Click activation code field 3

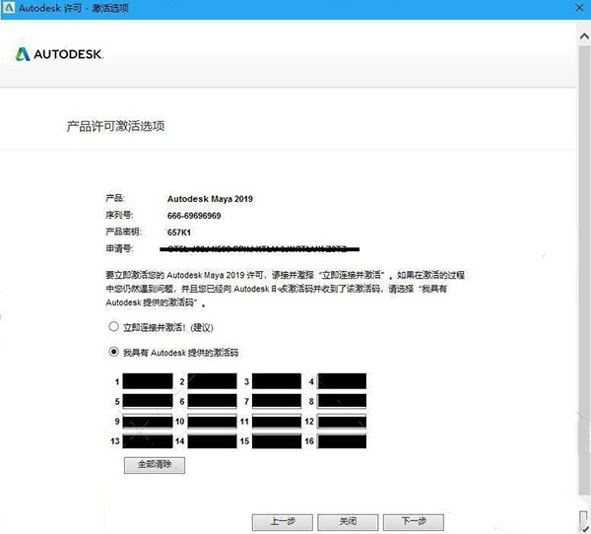pos(277,381)
